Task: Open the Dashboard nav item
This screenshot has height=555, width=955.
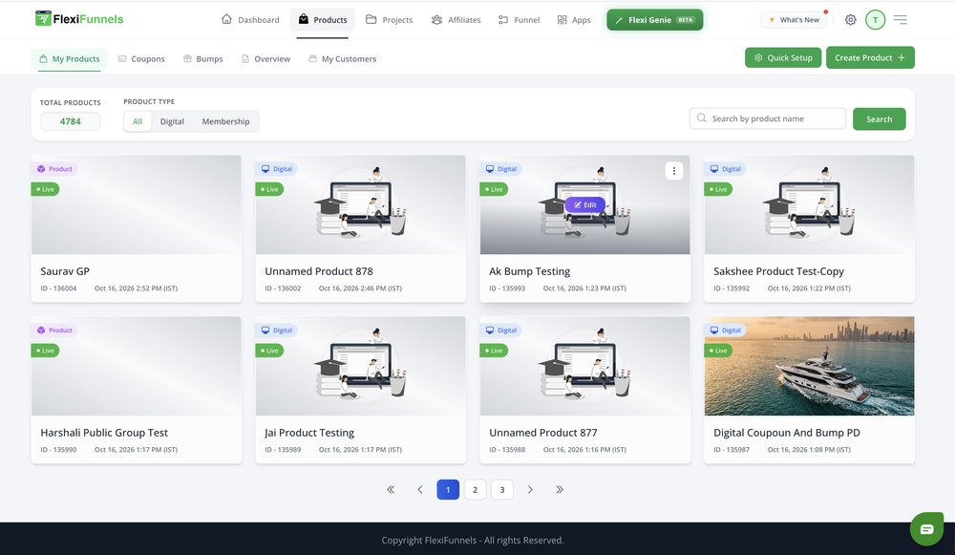Action: coord(250,19)
